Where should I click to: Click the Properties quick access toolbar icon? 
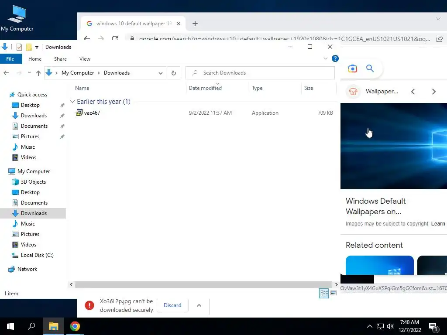[19, 47]
